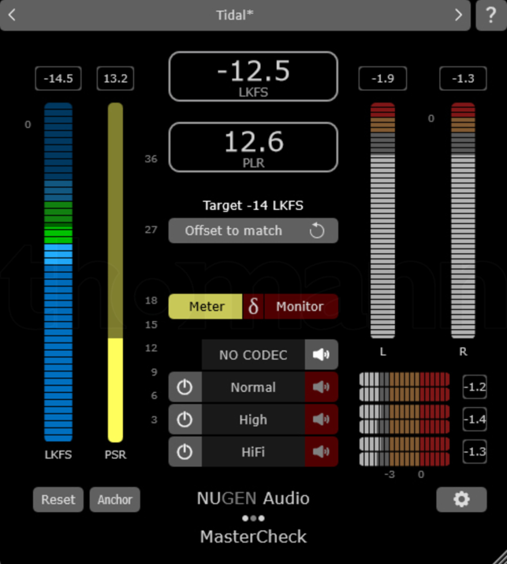Enable the High codec power toggle
Image resolution: width=507 pixels, height=564 pixels.
coord(185,420)
